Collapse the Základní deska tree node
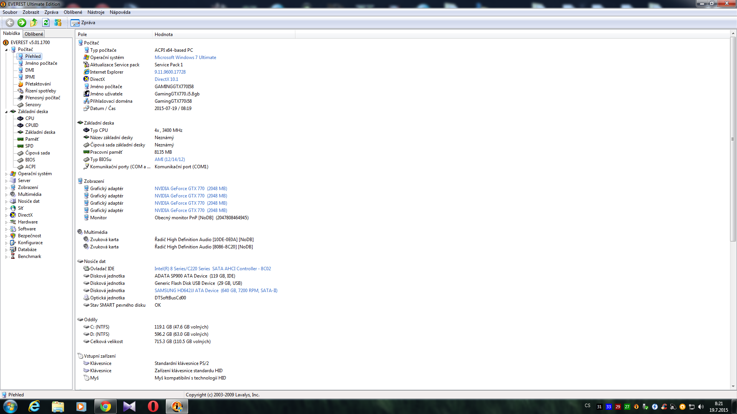 [x=7, y=112]
